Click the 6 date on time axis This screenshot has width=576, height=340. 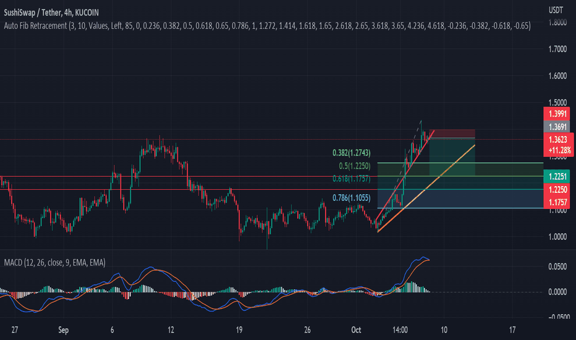pos(112,329)
